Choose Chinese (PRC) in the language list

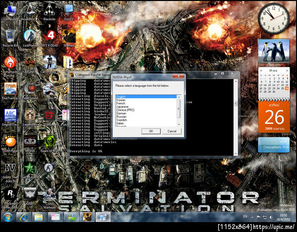[x=146, y=110]
